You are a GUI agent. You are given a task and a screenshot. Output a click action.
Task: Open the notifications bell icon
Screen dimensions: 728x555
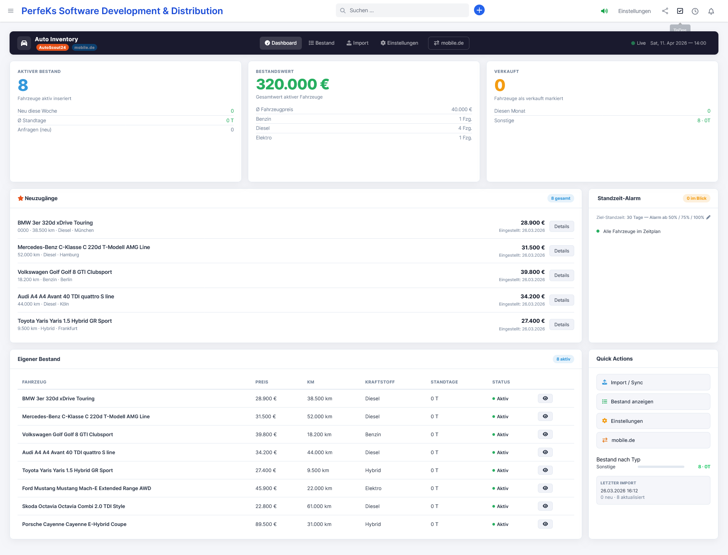pos(711,11)
